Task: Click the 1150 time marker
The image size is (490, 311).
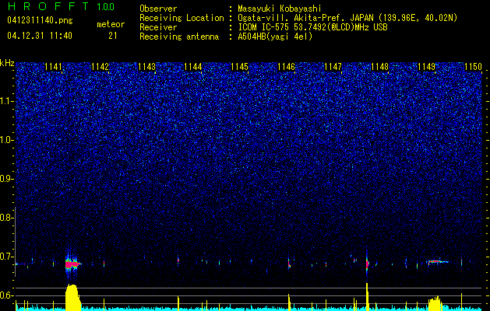Action: coord(473,67)
